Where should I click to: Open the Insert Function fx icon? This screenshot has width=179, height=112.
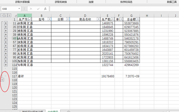[45, 9]
